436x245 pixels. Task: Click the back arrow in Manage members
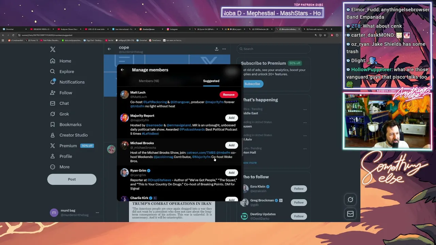coord(122,70)
